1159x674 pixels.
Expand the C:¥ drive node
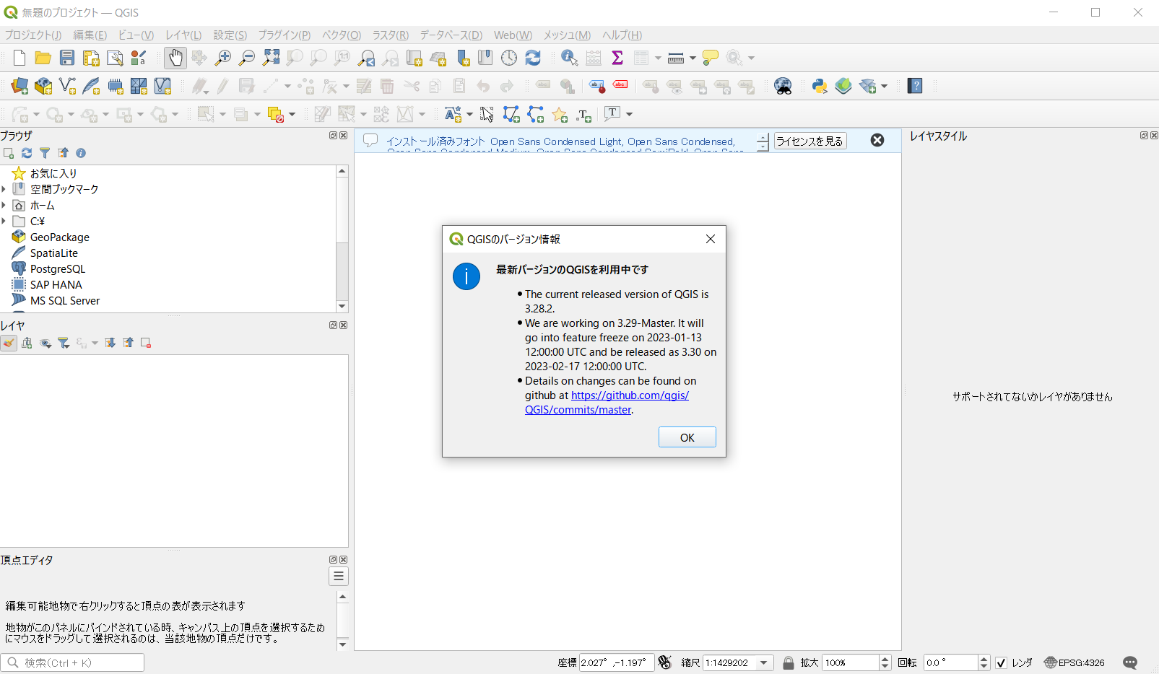pyautogui.click(x=4, y=221)
